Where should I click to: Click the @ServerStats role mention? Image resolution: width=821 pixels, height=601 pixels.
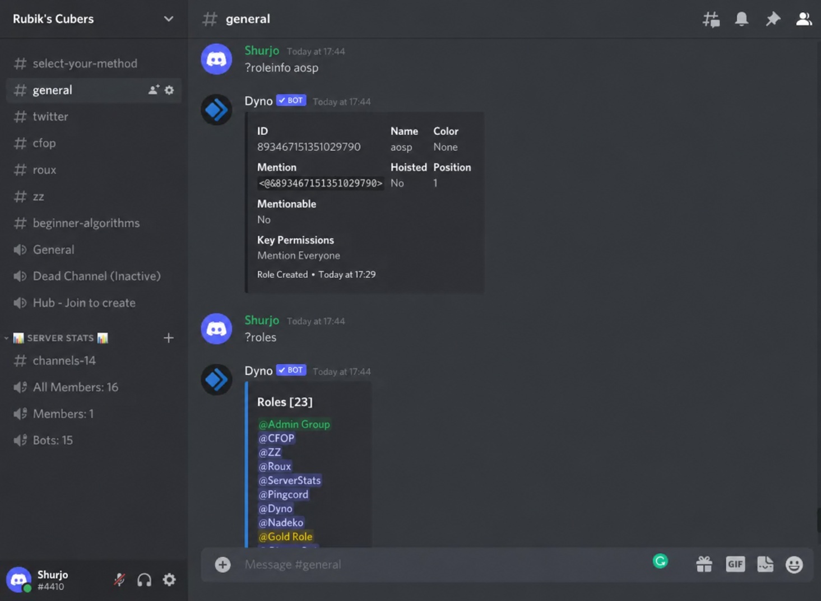[x=290, y=481]
